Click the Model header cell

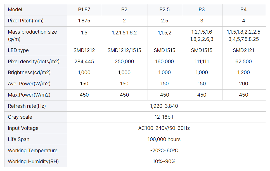coord(36,10)
